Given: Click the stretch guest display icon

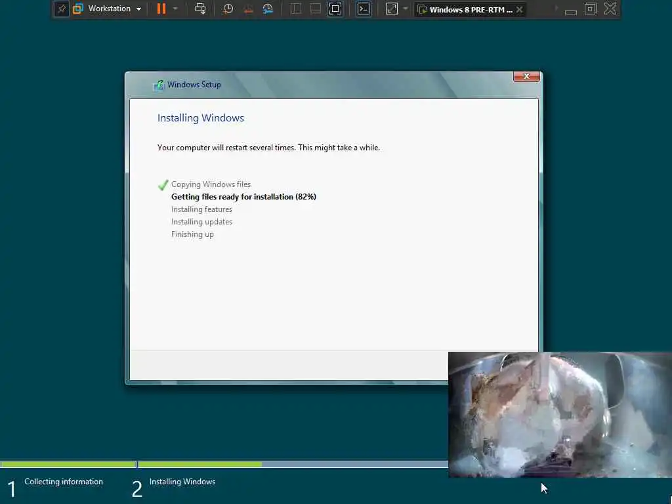Looking at the screenshot, I should (x=392, y=9).
